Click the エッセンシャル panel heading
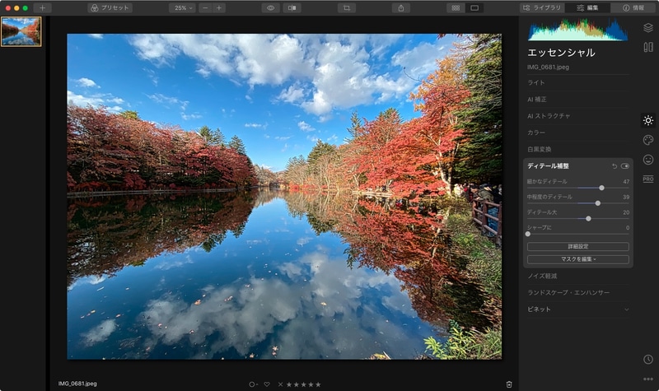 pyautogui.click(x=561, y=53)
